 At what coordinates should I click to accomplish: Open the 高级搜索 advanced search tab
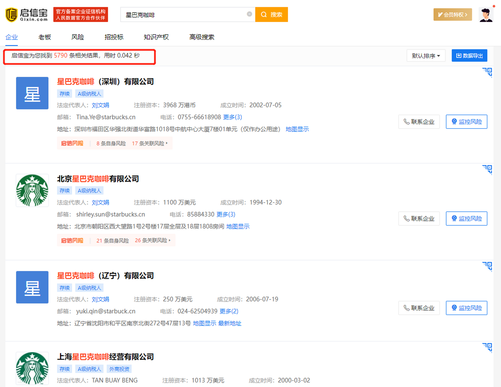202,37
